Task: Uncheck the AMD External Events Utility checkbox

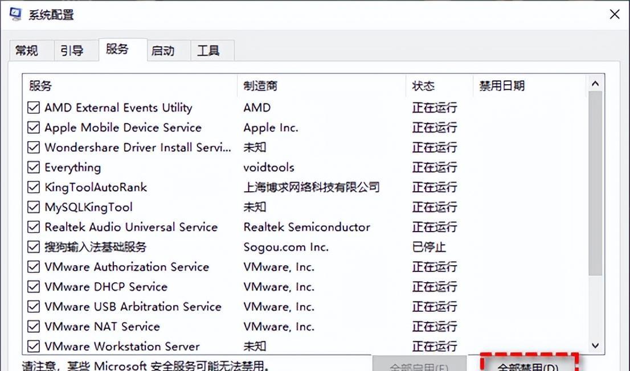Action: 34,108
